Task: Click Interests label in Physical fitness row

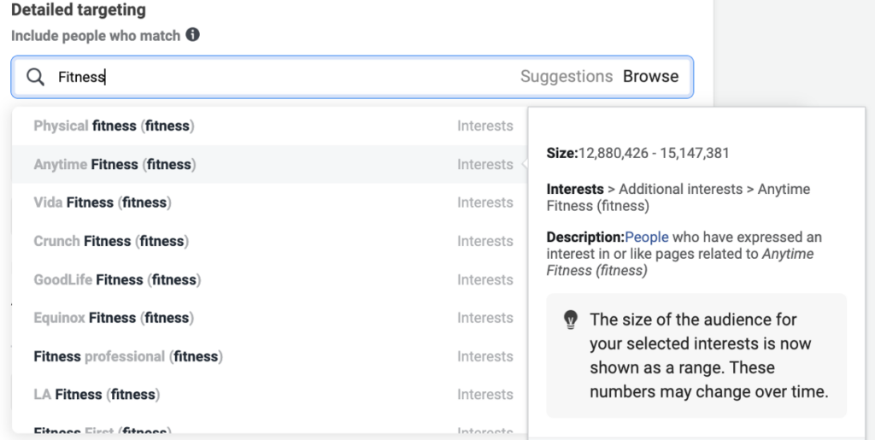Action: [485, 126]
